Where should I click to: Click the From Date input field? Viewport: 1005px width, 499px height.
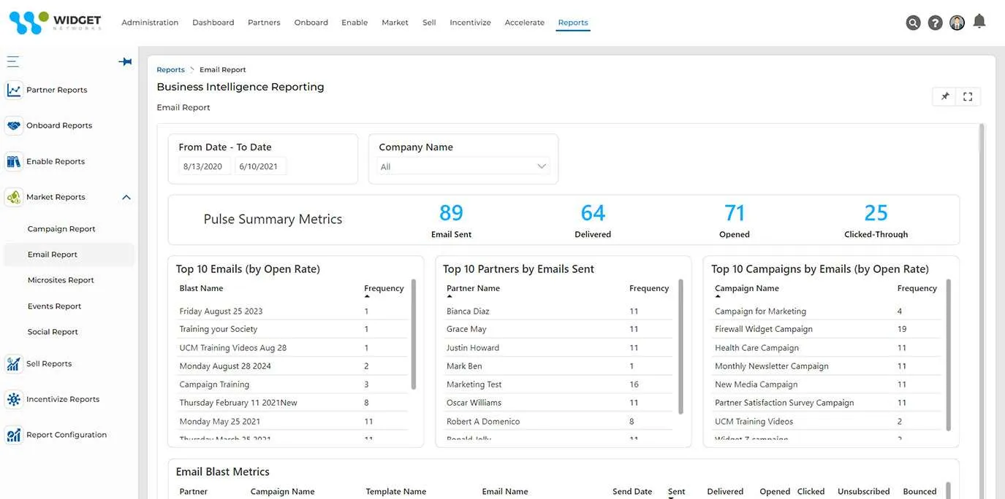click(204, 166)
